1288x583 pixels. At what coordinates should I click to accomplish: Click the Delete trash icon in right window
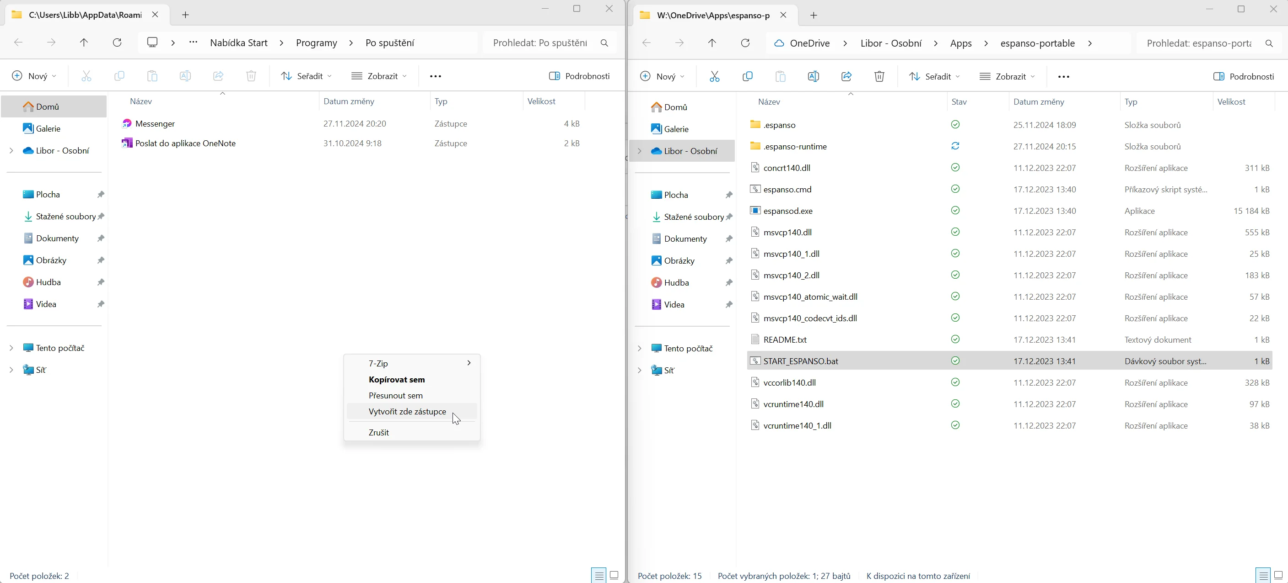[x=879, y=76]
